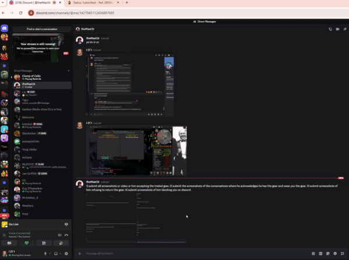Expand headphone output device options arrow
The width and height of the screenshot is (349, 260).
click(x=60, y=254)
